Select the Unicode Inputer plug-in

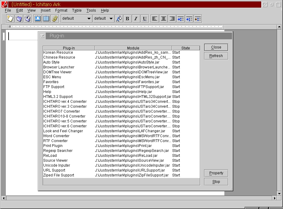tap(121, 165)
